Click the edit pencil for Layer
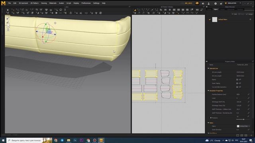 coord(248,98)
